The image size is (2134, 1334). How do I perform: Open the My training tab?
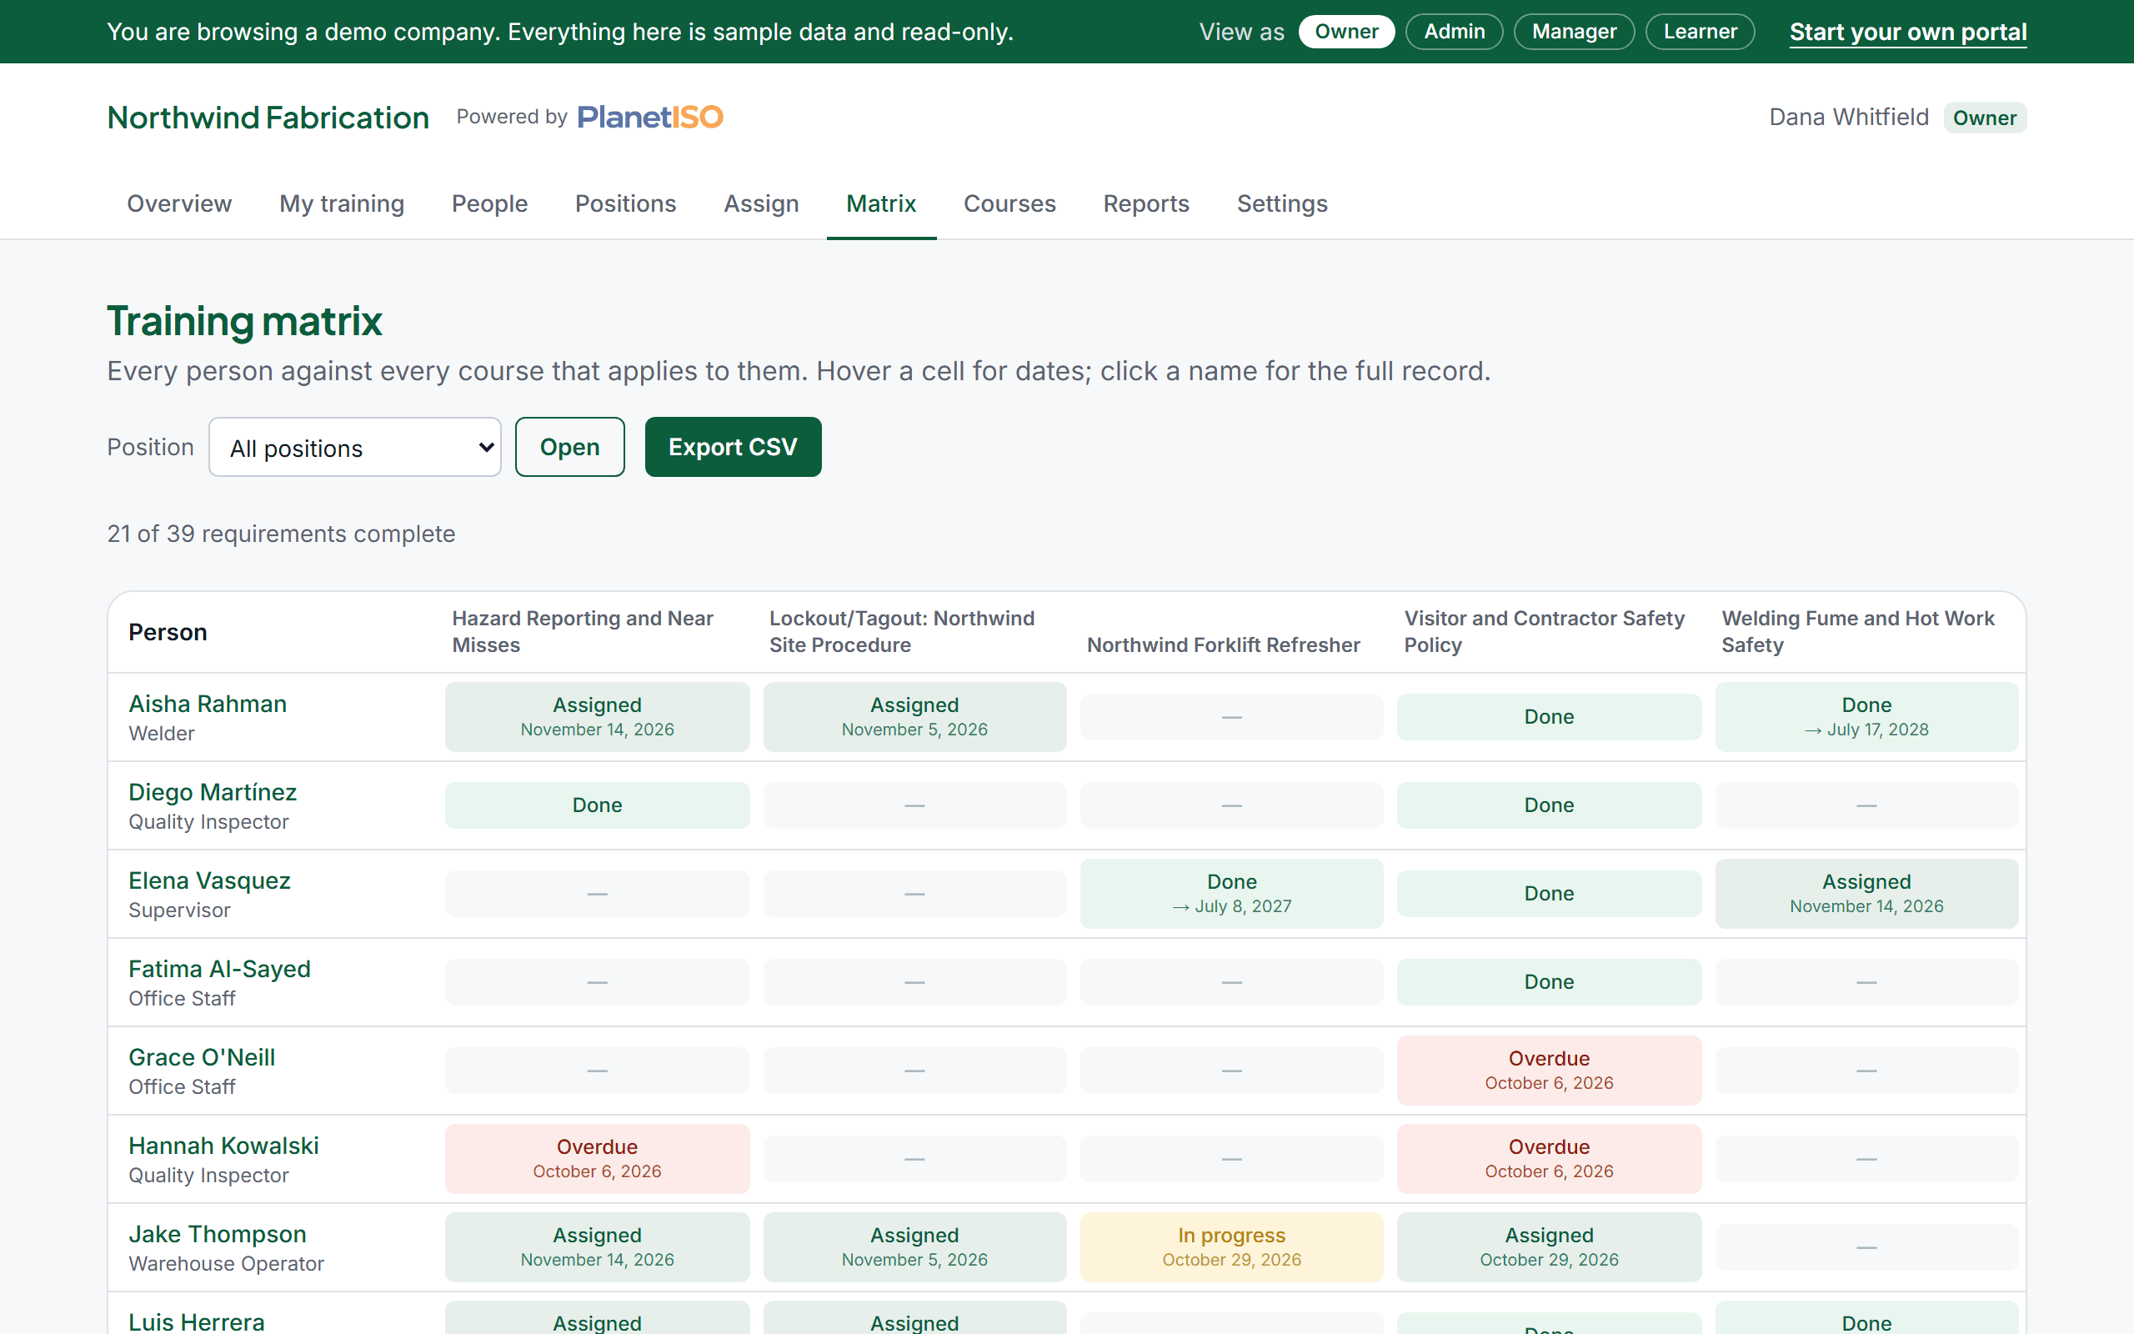(341, 203)
